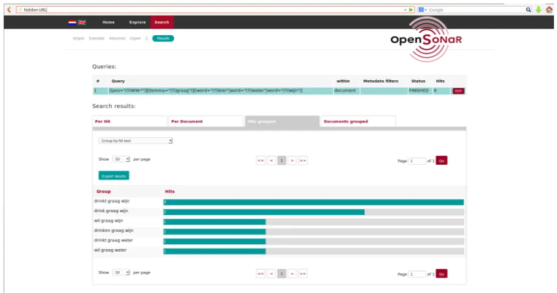The height and width of the screenshot is (293, 557).
Task: Go to next page with top > button
Action: click(292, 160)
